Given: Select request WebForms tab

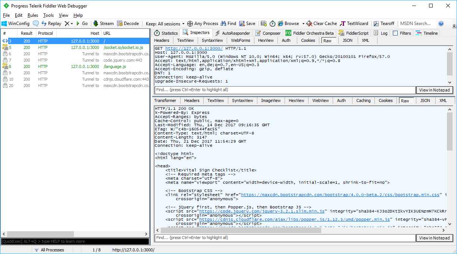Looking at the screenshot, I should coord(241,40).
